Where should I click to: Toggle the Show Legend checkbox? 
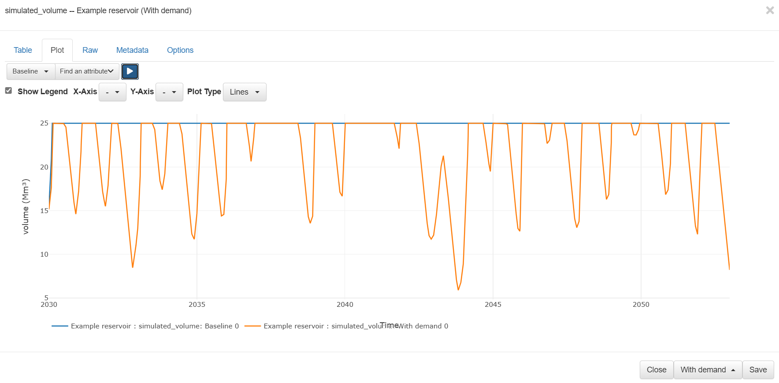point(8,91)
